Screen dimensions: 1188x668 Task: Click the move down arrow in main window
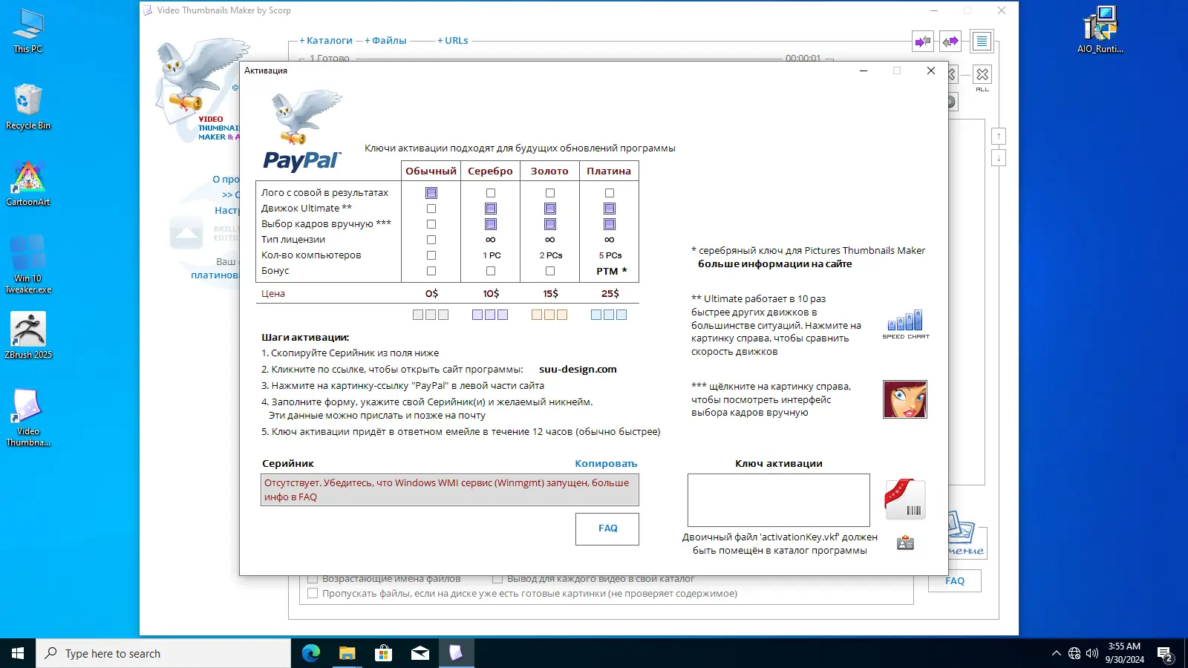click(x=999, y=158)
